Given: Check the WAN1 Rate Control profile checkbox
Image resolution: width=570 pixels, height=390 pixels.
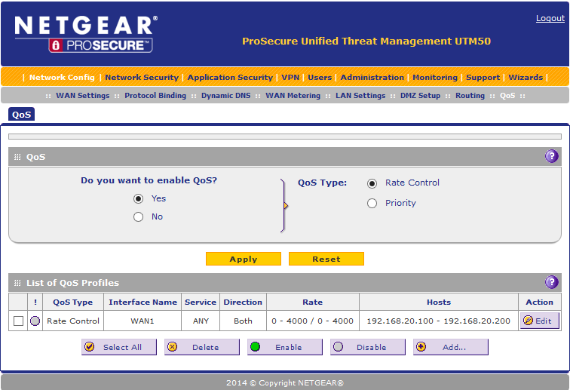Looking at the screenshot, I should coord(18,321).
